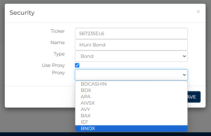The width and height of the screenshot is (211, 136).
Task: Pick AVY in the proxy options
Action: [85, 109]
